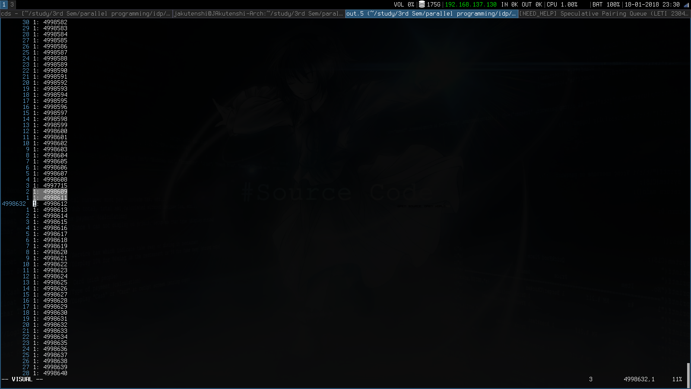691x389 pixels.
Task: Click the disk storage icon beside 175G
Action: pyautogui.click(x=422, y=4)
